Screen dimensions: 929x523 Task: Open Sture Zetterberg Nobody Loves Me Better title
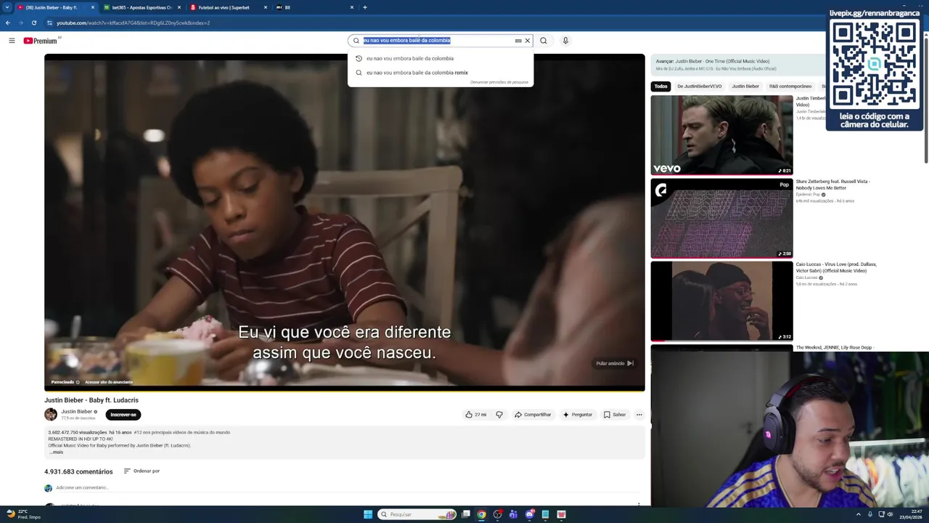pos(833,185)
